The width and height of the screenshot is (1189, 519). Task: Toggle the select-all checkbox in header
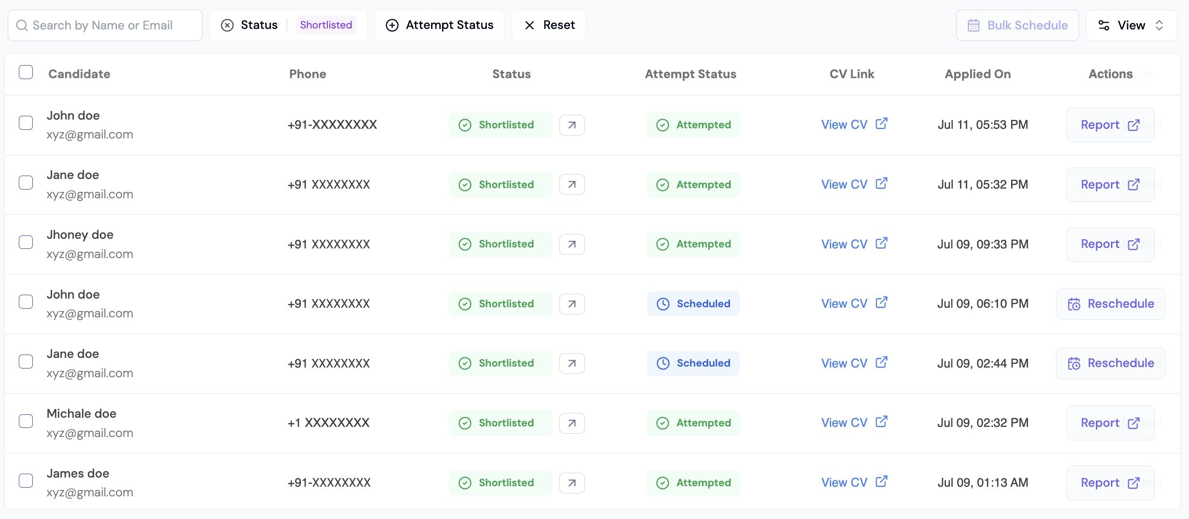26,72
